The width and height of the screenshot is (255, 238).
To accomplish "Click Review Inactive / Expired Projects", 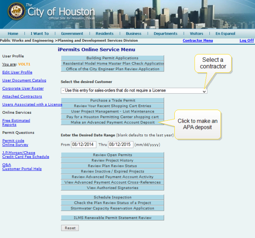I will (113, 171).
